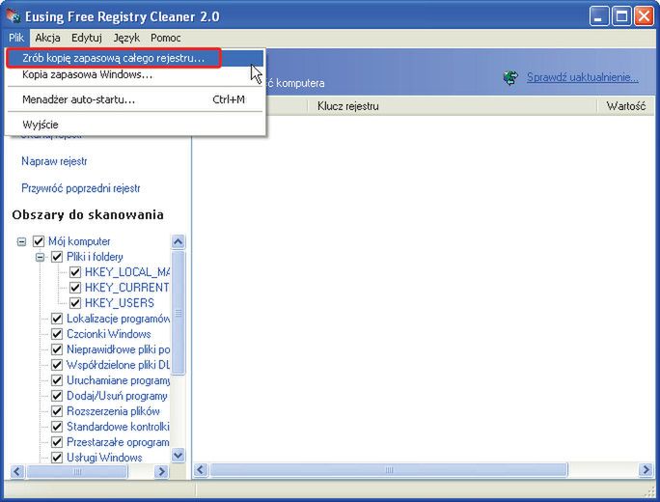
Task: Toggle Uruchamiane programy checkbox
Action: point(57,380)
